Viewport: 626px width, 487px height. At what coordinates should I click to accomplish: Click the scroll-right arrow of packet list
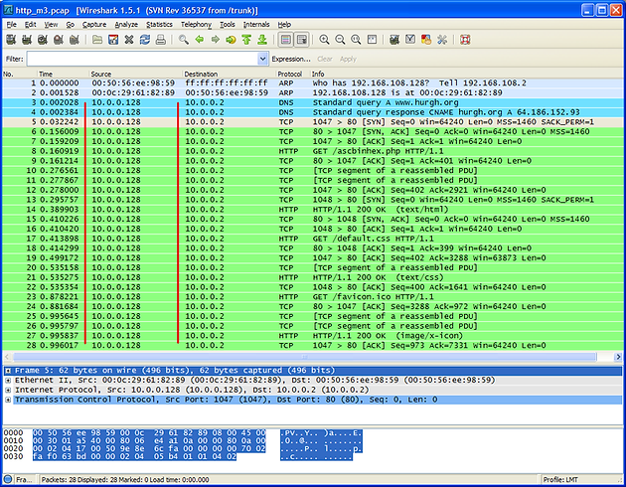coord(618,357)
